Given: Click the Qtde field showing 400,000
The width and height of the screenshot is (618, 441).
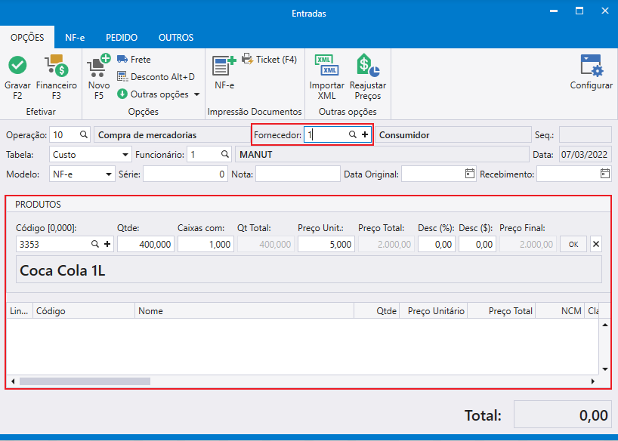Looking at the screenshot, I should (x=146, y=245).
